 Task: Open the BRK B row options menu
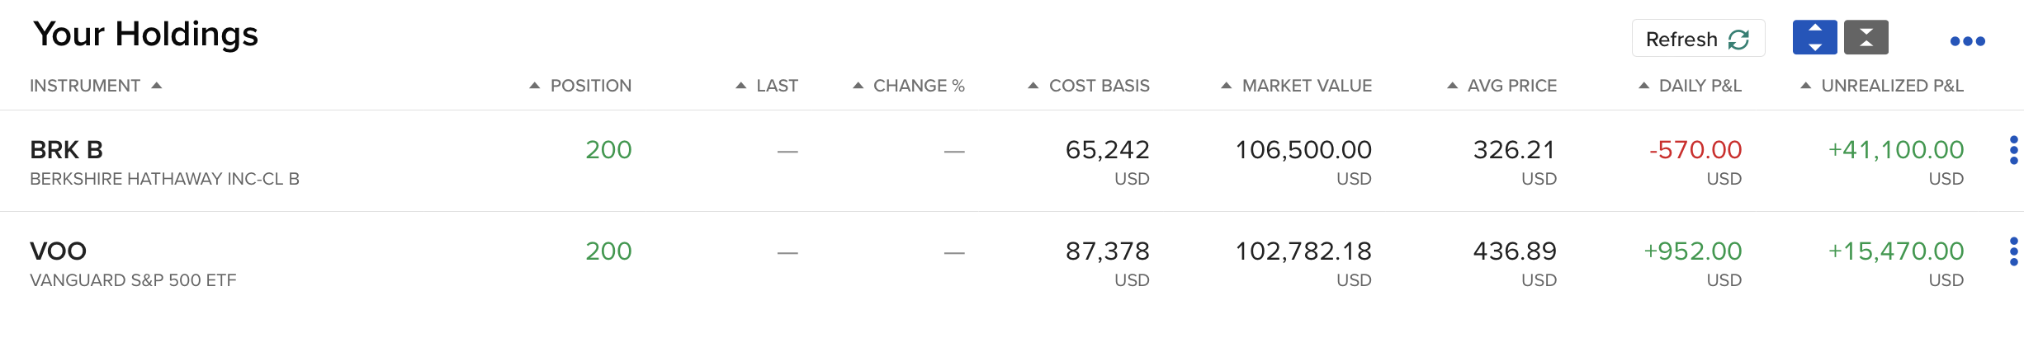click(2013, 150)
